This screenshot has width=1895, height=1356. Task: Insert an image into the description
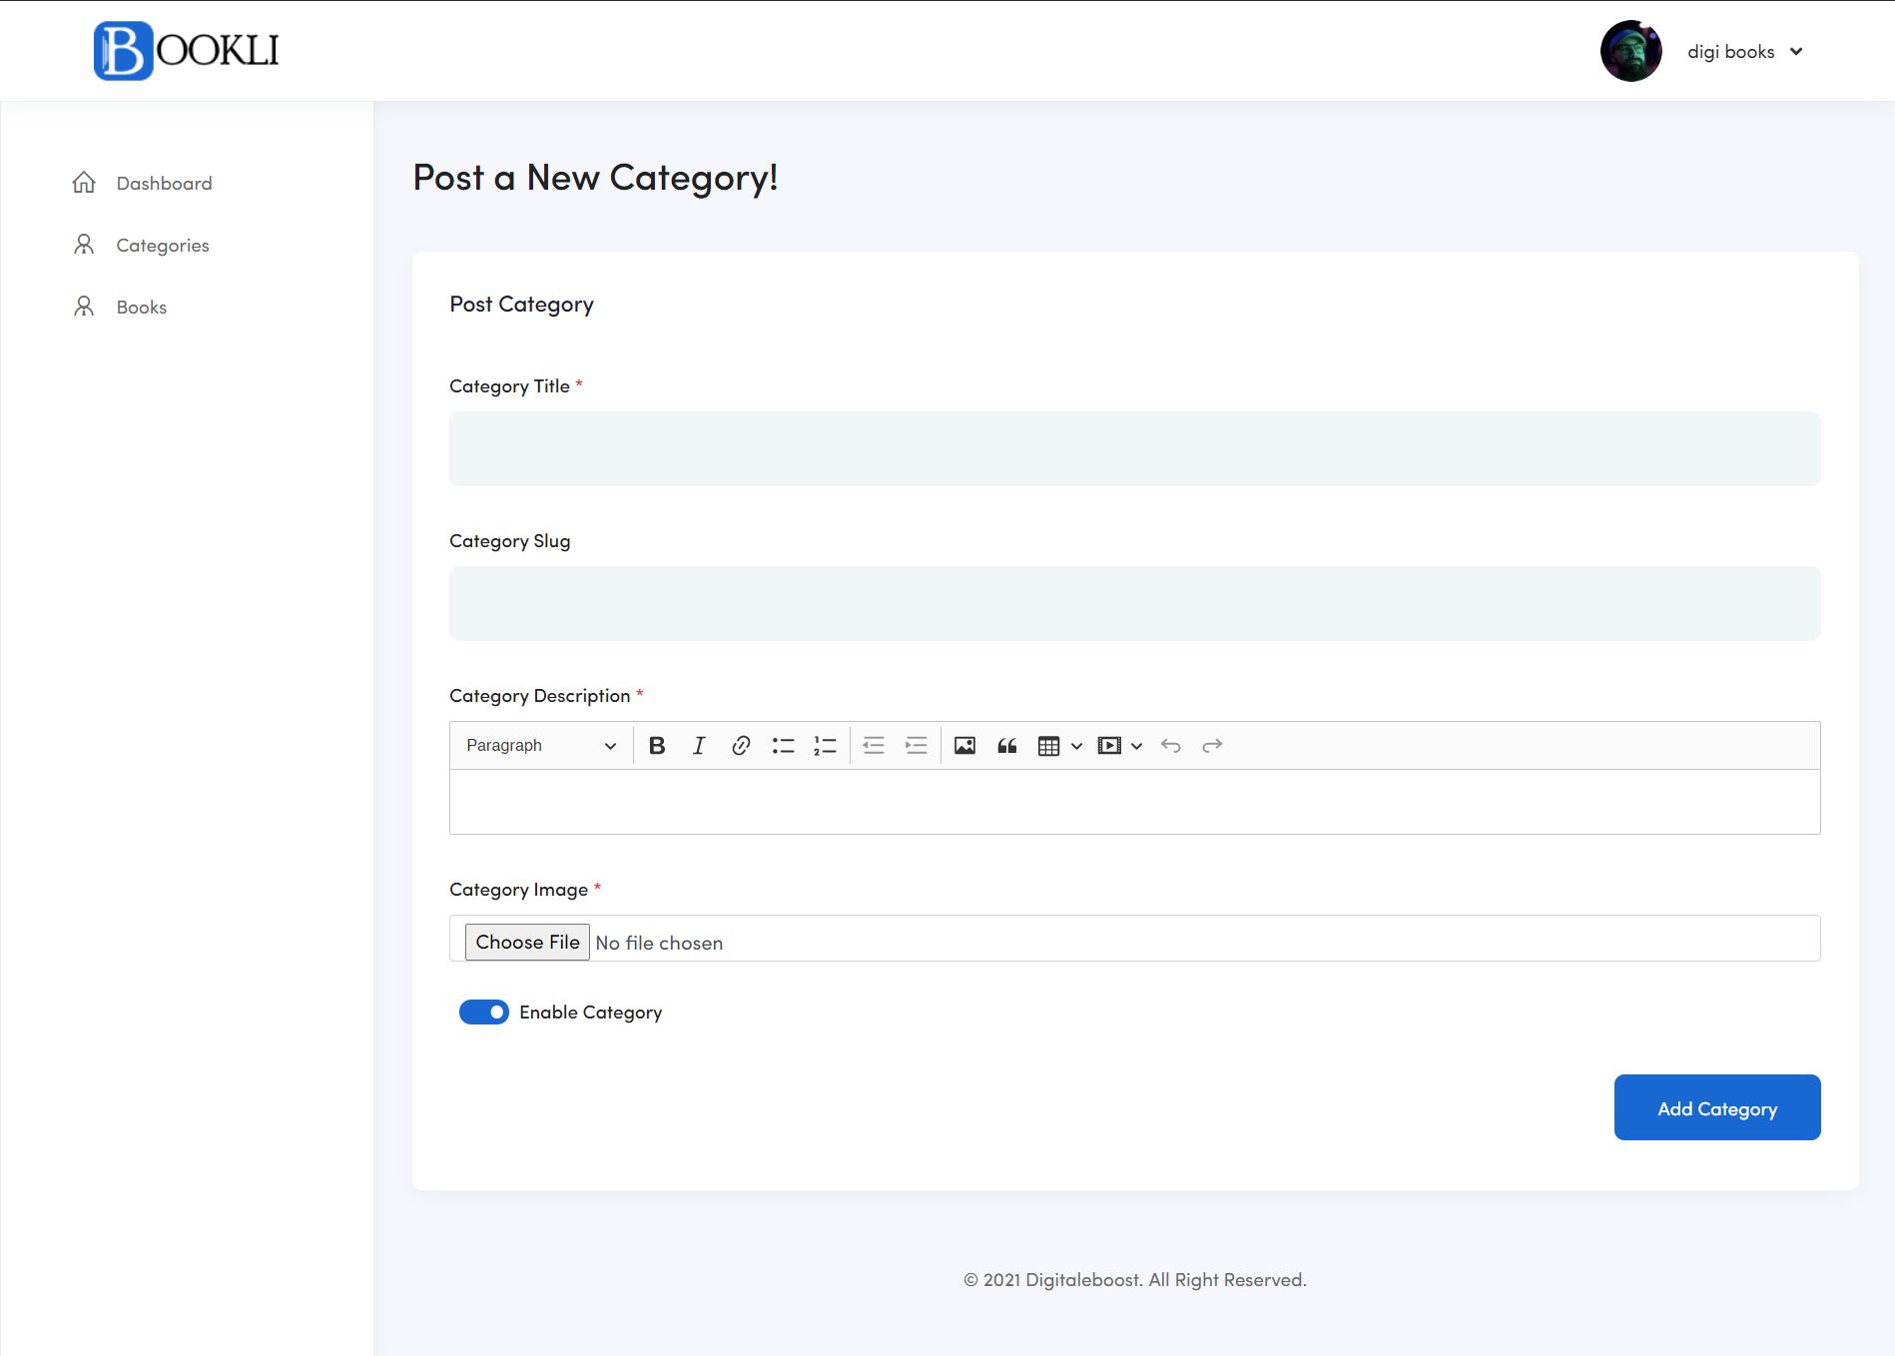point(964,746)
